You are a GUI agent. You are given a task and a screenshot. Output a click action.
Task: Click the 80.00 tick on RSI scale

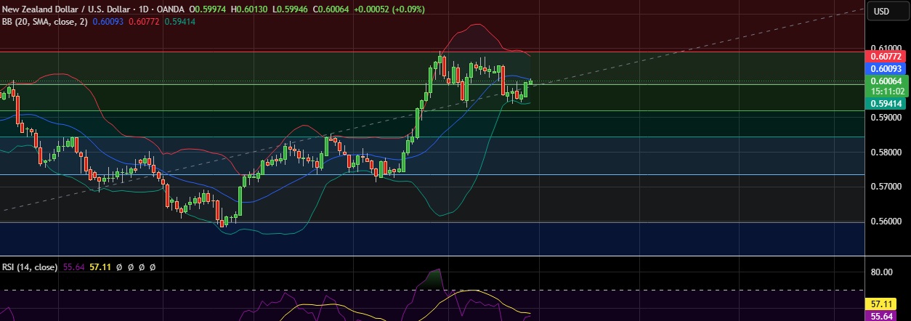[x=880, y=272]
